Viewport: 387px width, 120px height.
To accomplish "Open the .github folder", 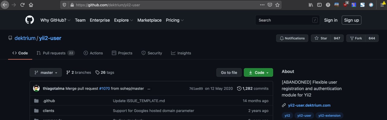I will coord(49,101).
